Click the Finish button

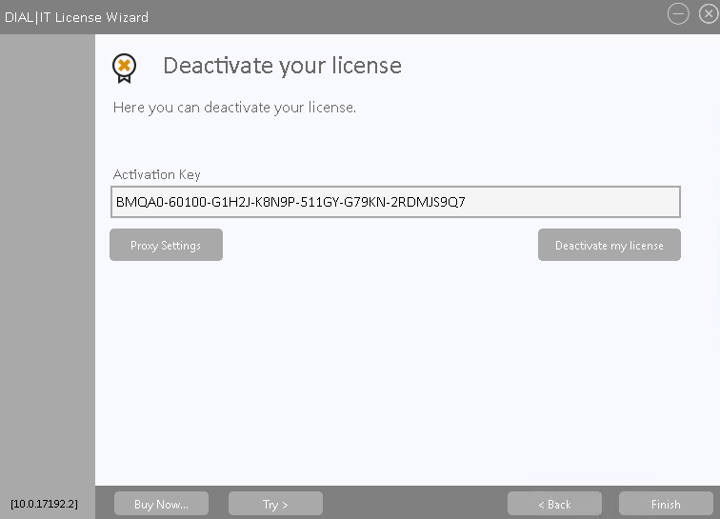point(666,504)
